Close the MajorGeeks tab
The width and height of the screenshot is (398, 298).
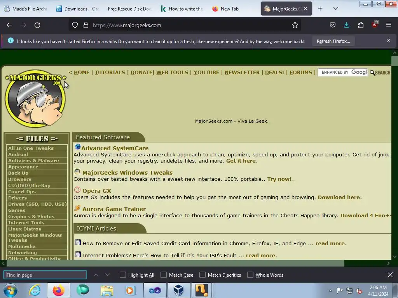click(305, 9)
